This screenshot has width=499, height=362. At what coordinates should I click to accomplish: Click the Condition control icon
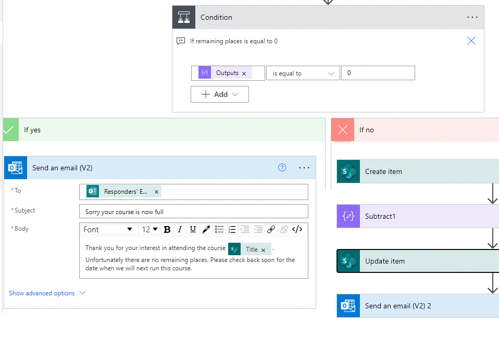(x=184, y=17)
